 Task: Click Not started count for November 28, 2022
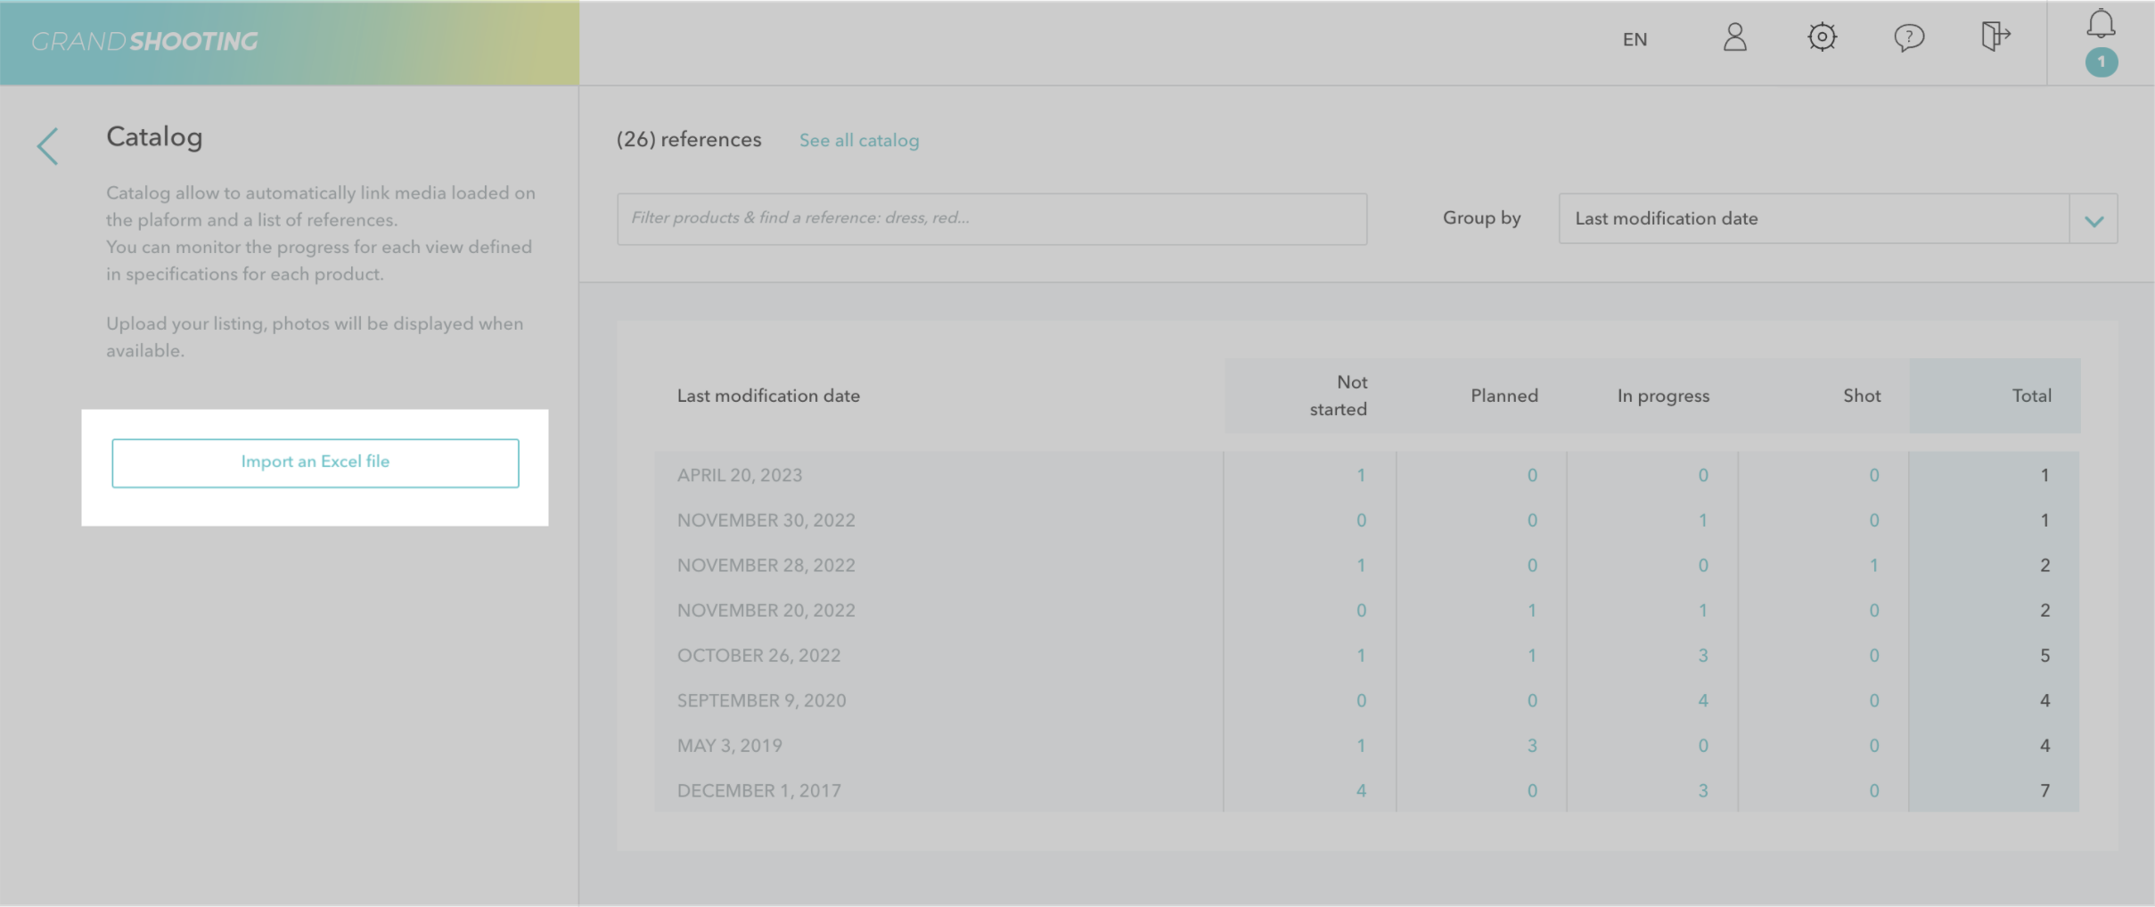point(1361,566)
